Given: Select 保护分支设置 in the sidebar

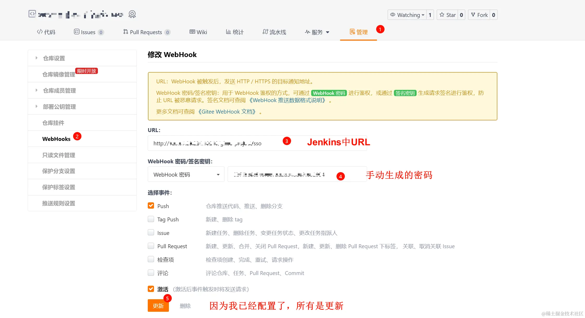Looking at the screenshot, I should click(x=59, y=171).
